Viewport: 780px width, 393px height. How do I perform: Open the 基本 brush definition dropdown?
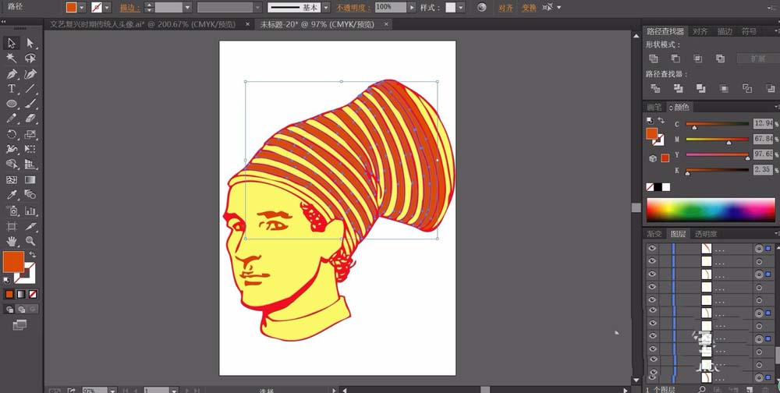tap(325, 8)
